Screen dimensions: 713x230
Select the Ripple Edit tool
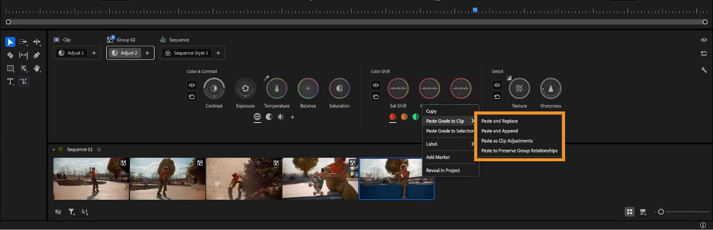pos(37,42)
